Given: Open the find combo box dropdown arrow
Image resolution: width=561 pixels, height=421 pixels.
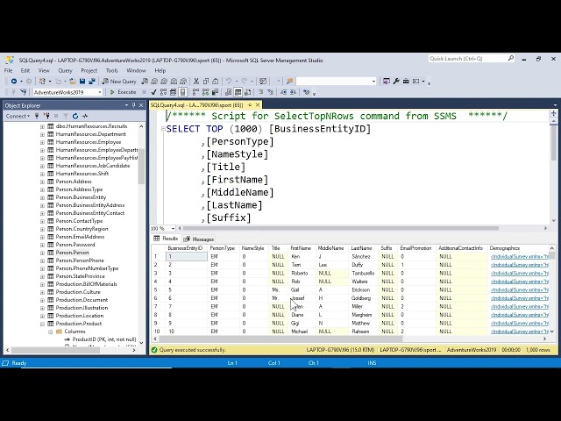Looking at the screenshot, I should 373,82.
